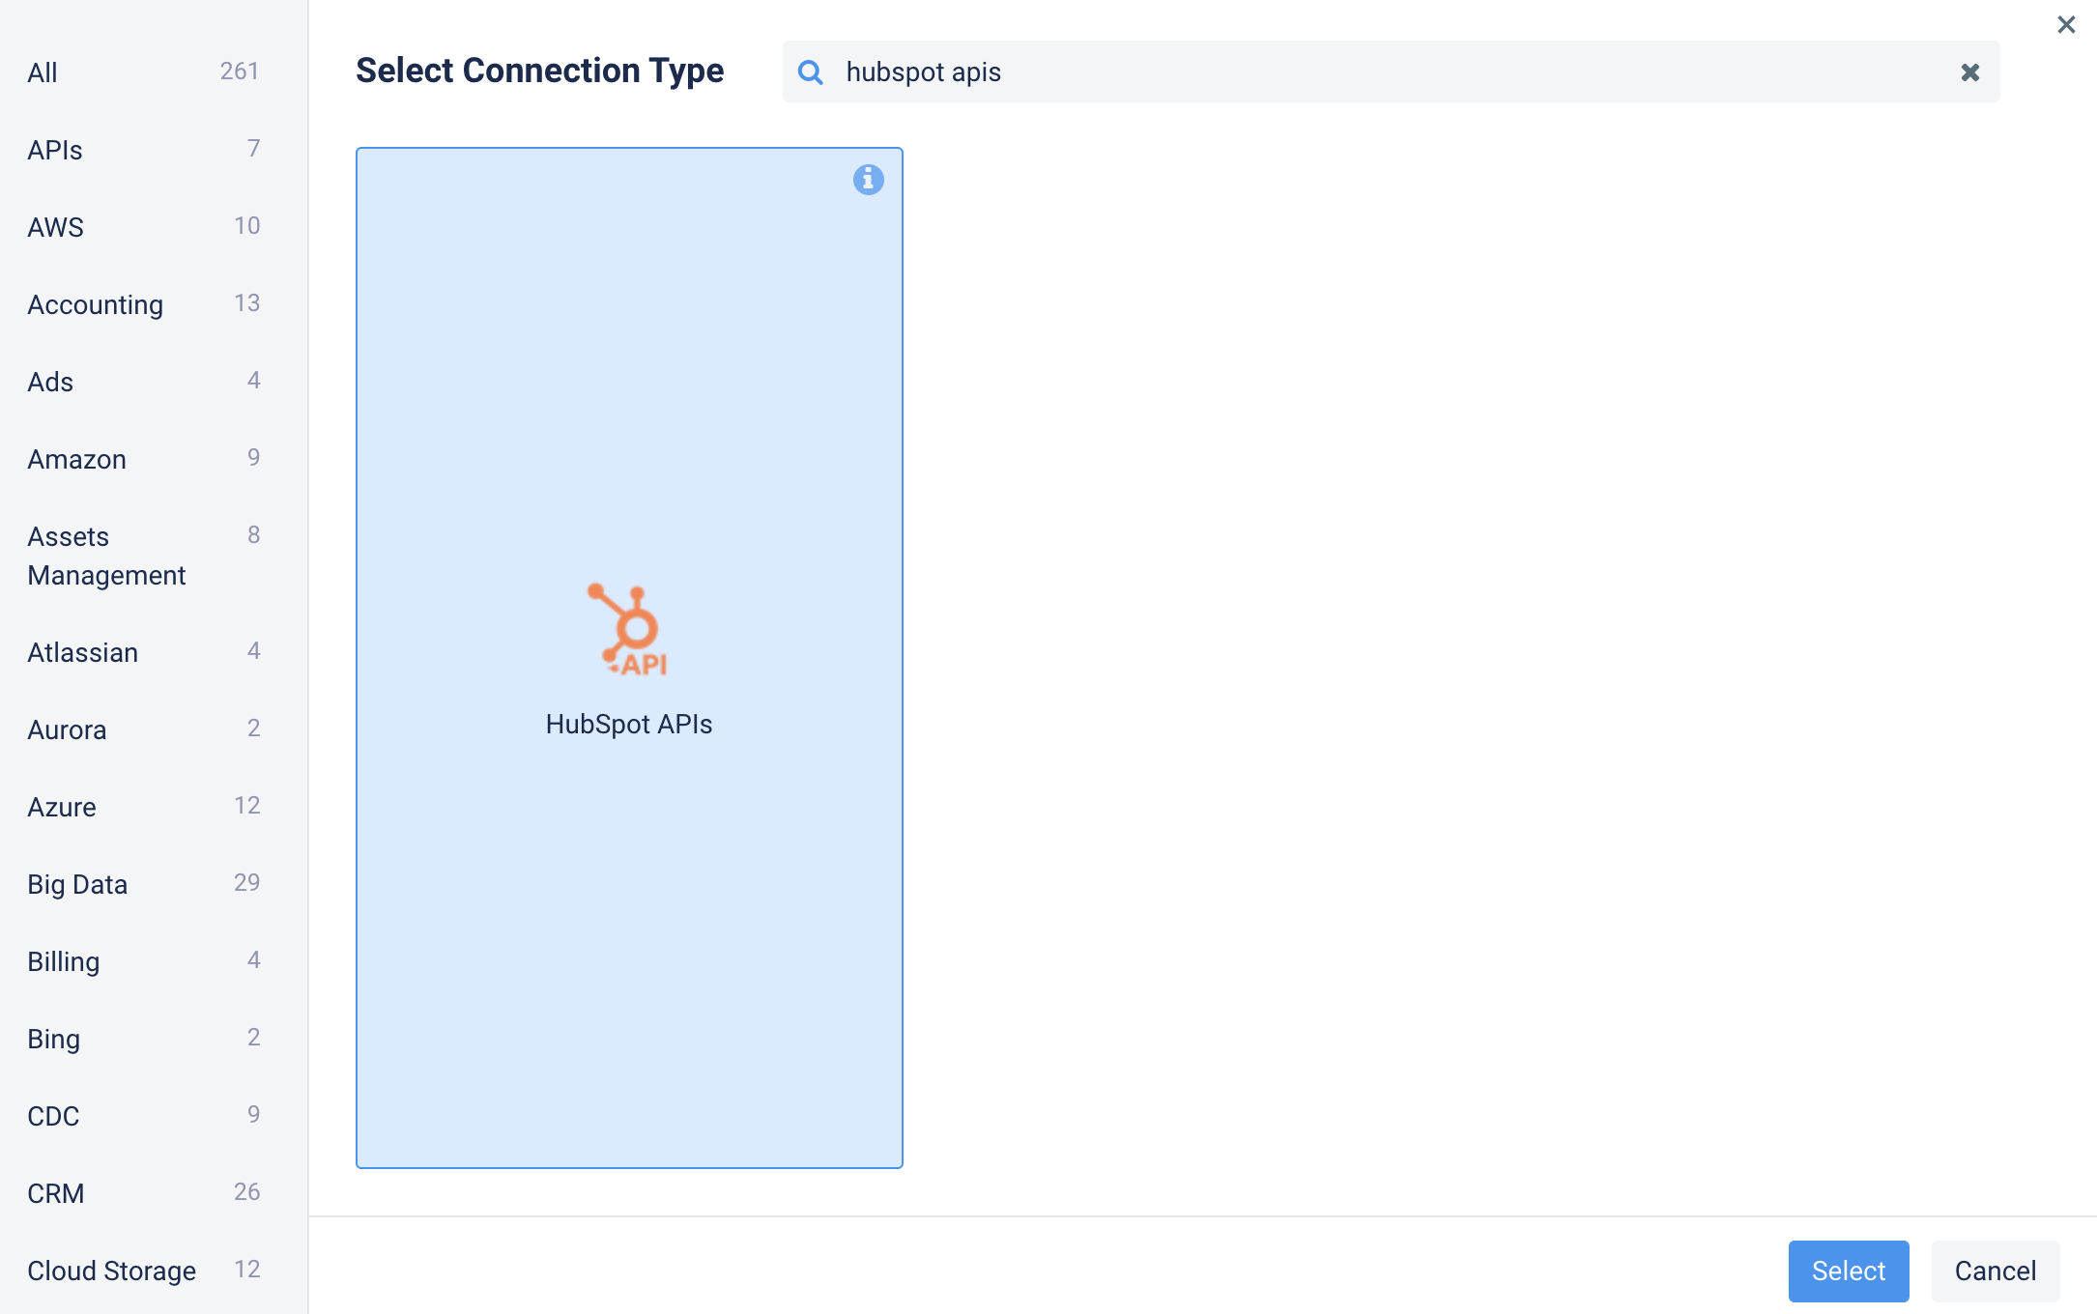Click the 'HubSpot APIs' card label
Viewport: 2097px width, 1314px height.
click(x=628, y=725)
